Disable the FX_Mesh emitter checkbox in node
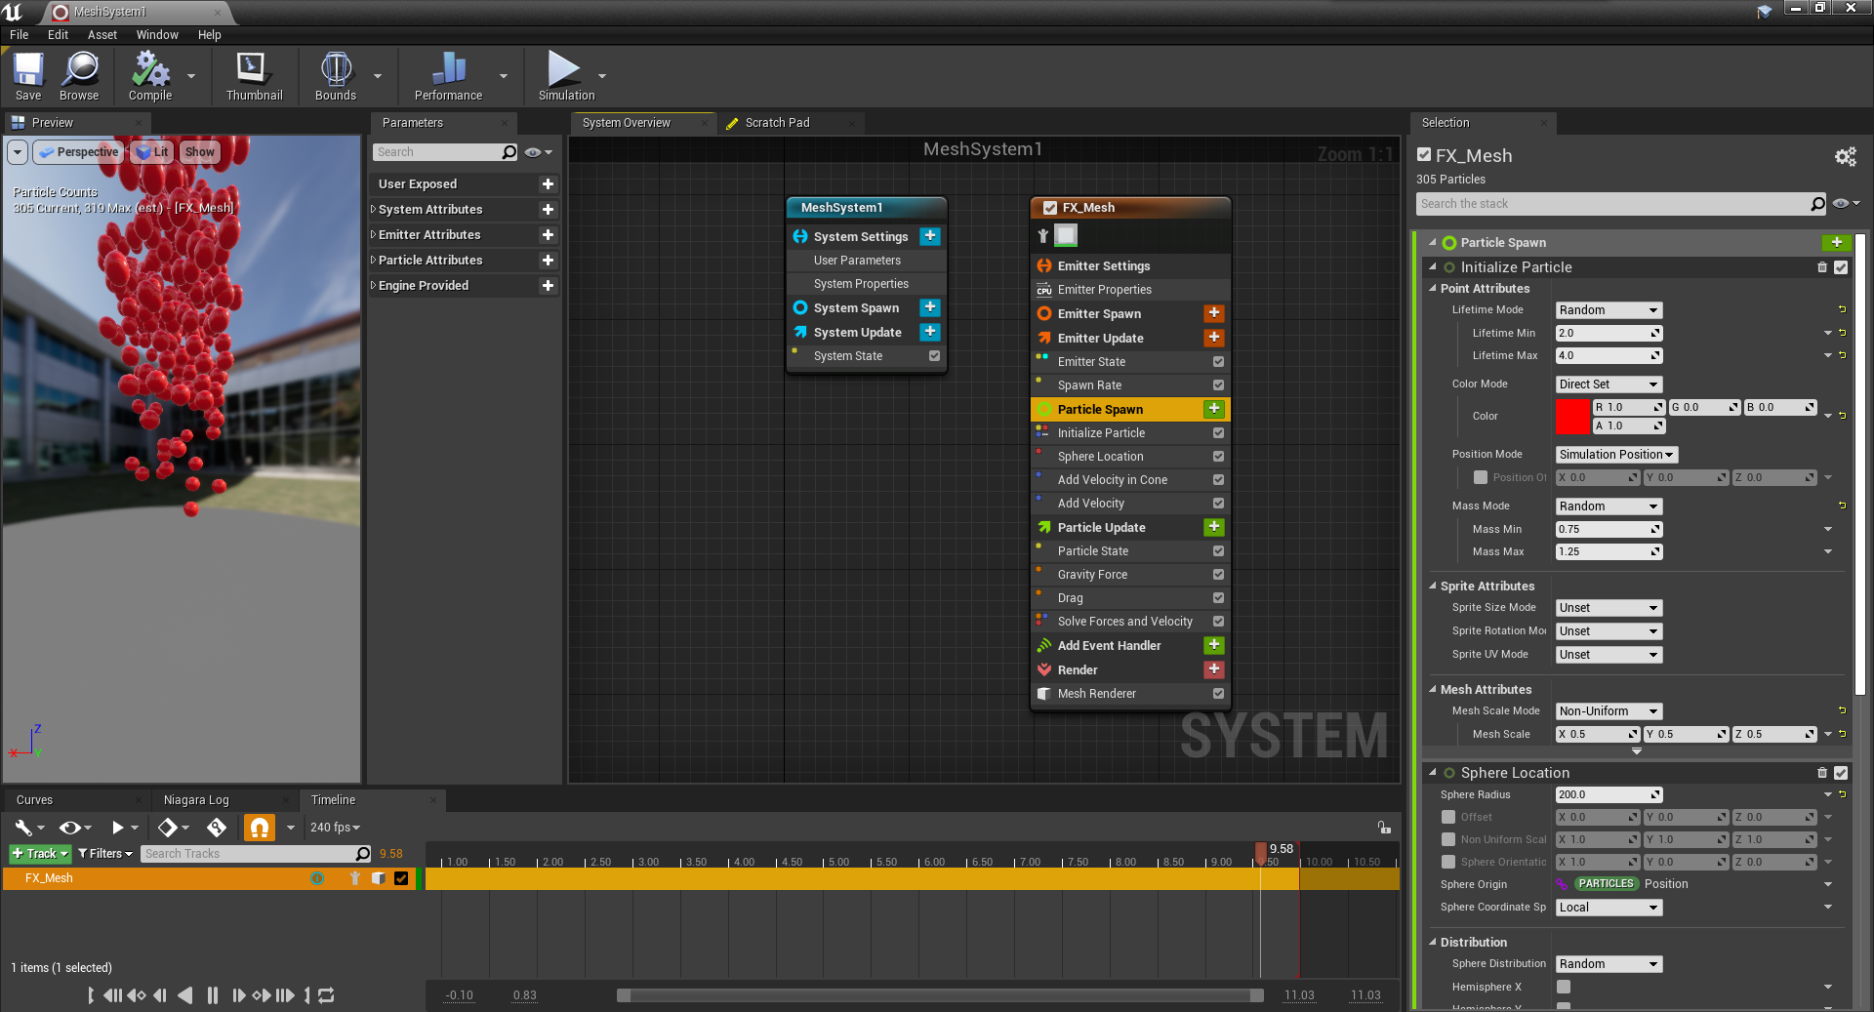The image size is (1874, 1012). (x=1050, y=208)
